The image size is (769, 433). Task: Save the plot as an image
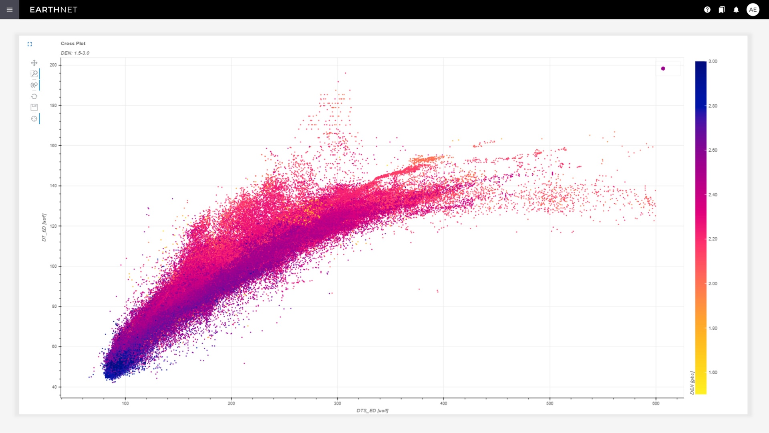[34, 107]
